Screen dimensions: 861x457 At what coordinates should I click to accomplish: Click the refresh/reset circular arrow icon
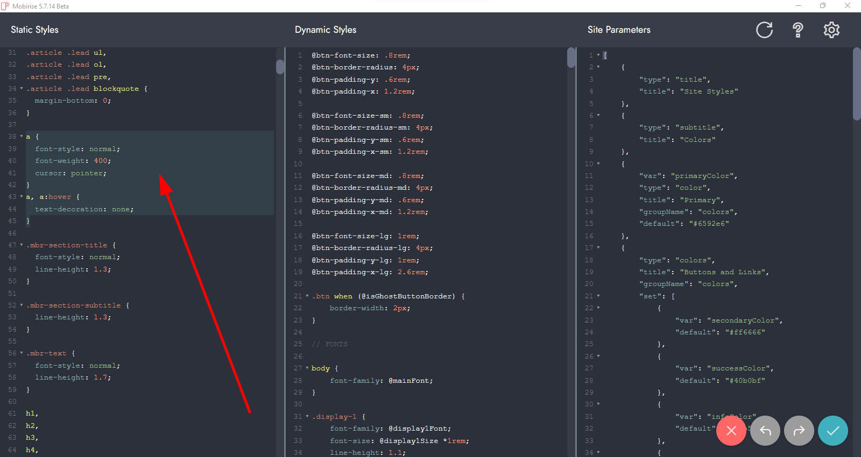coord(764,30)
